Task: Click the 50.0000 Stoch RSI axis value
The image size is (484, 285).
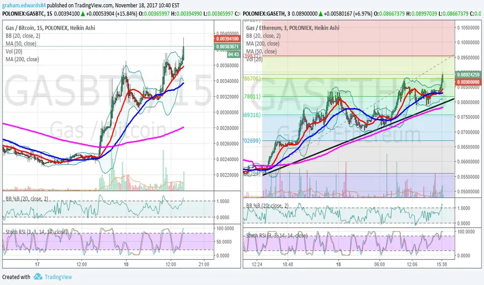Action: click(224, 242)
